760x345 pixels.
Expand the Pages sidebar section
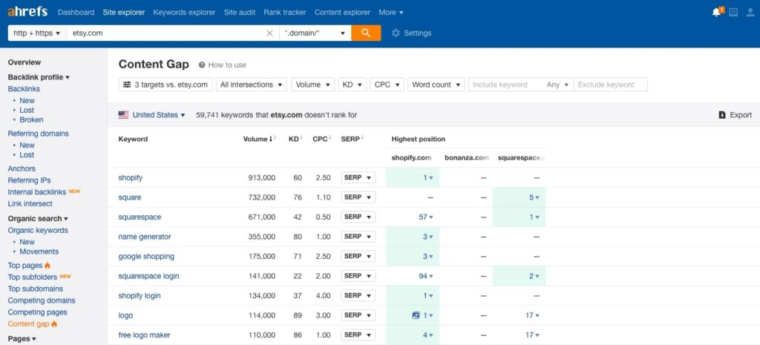[22, 339]
